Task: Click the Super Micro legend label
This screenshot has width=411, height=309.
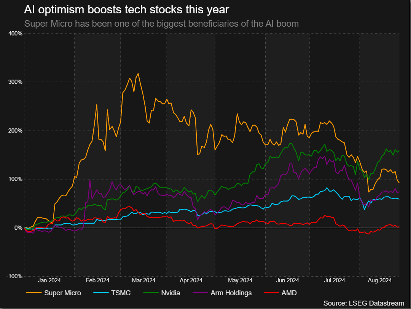Action: point(63,293)
